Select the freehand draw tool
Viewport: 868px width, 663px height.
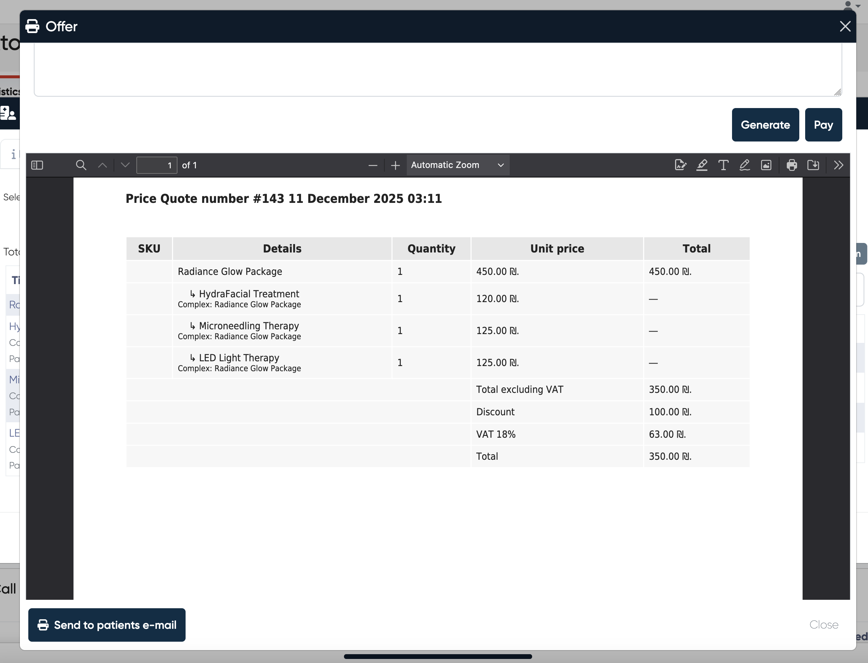[x=745, y=165]
